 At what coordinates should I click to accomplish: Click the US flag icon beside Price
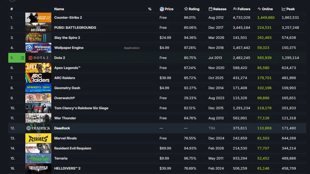pyautogui.click(x=162, y=9)
